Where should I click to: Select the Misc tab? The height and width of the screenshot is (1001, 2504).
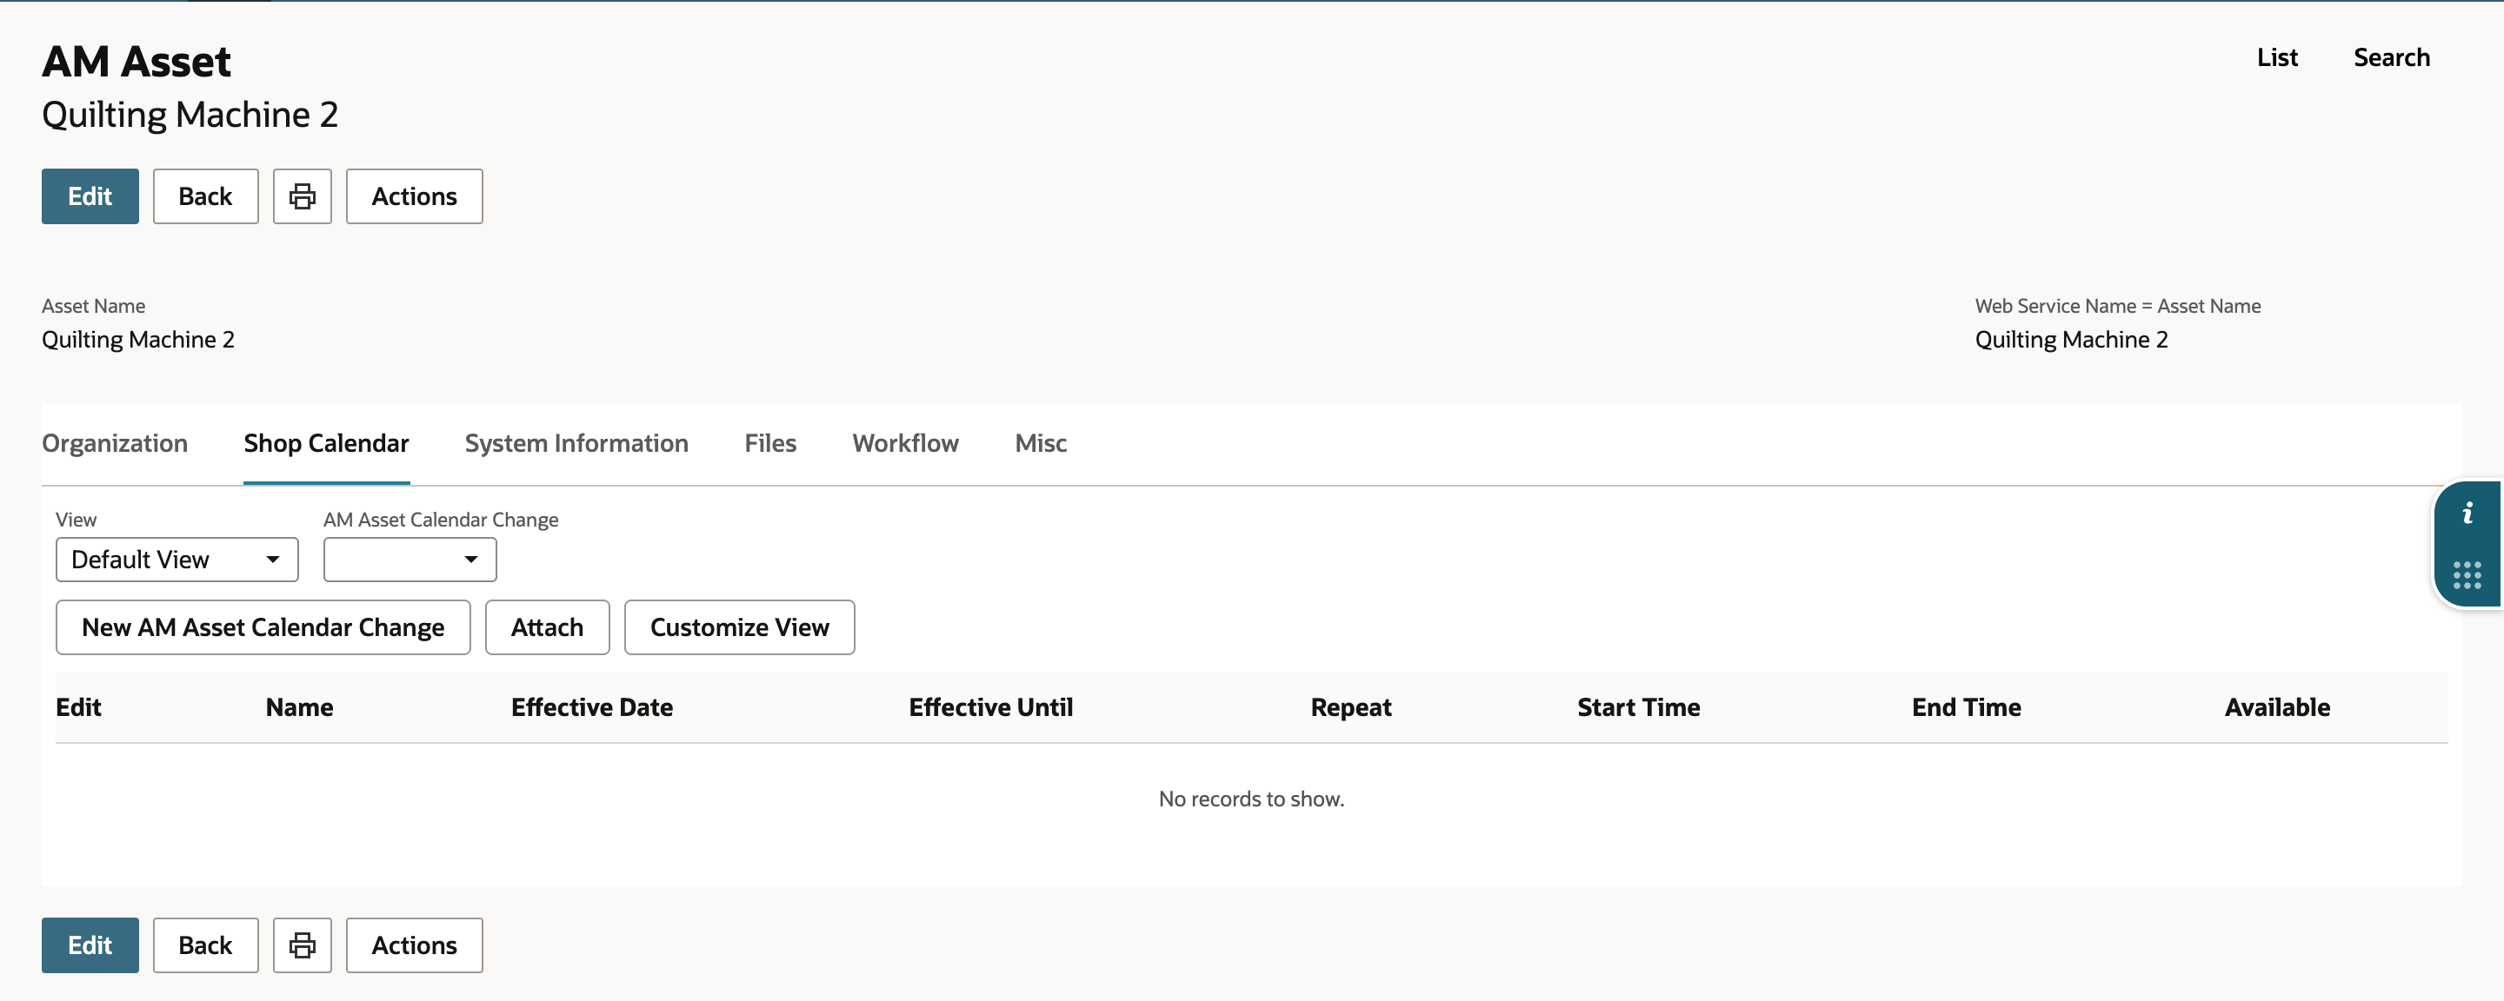coord(1040,443)
